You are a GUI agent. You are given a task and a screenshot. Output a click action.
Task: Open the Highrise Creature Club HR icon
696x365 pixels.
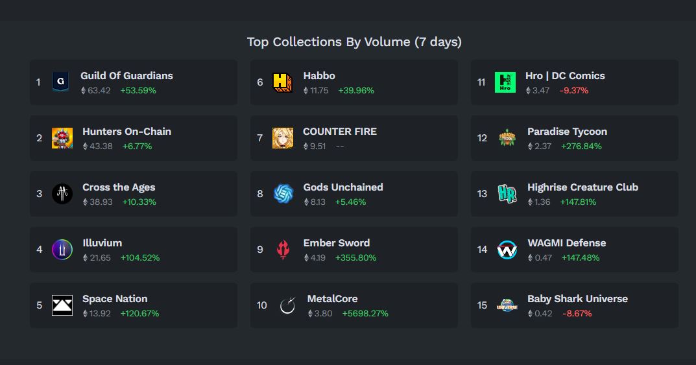(507, 194)
